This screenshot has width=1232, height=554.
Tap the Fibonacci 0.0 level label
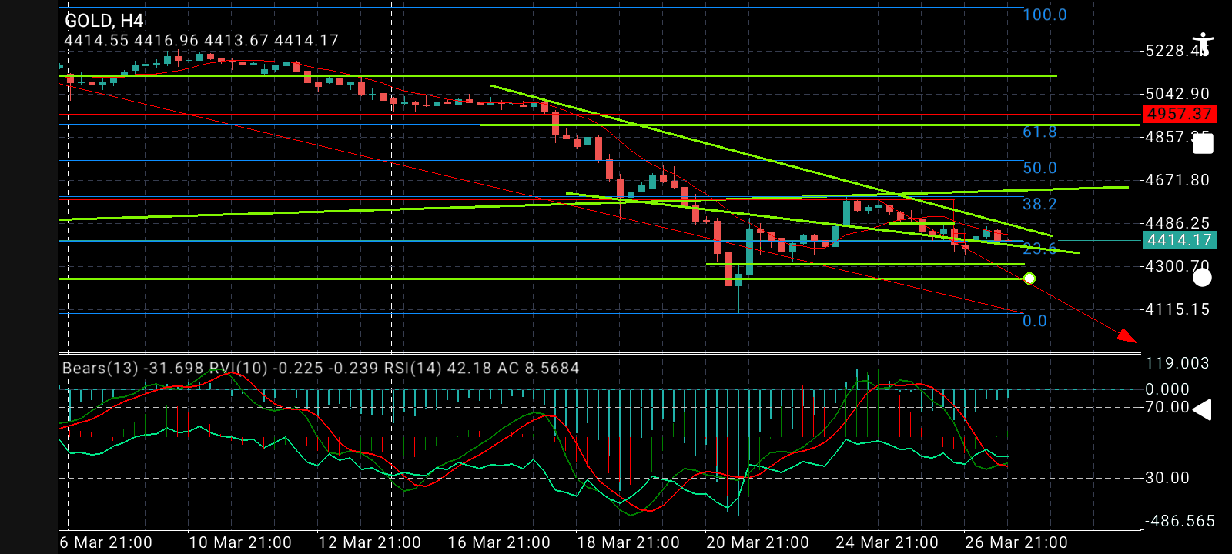(x=1035, y=321)
